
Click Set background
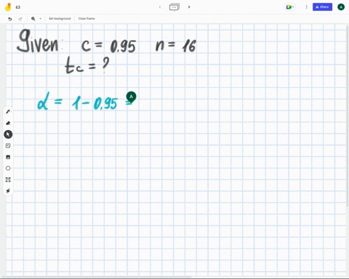[60, 19]
